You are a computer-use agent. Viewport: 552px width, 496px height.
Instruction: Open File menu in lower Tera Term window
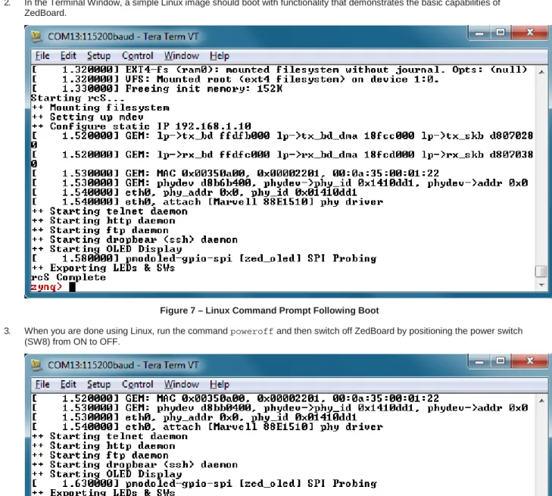pyautogui.click(x=42, y=384)
